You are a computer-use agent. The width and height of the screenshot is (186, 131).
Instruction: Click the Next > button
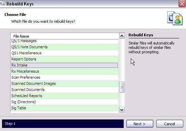(x=140, y=124)
